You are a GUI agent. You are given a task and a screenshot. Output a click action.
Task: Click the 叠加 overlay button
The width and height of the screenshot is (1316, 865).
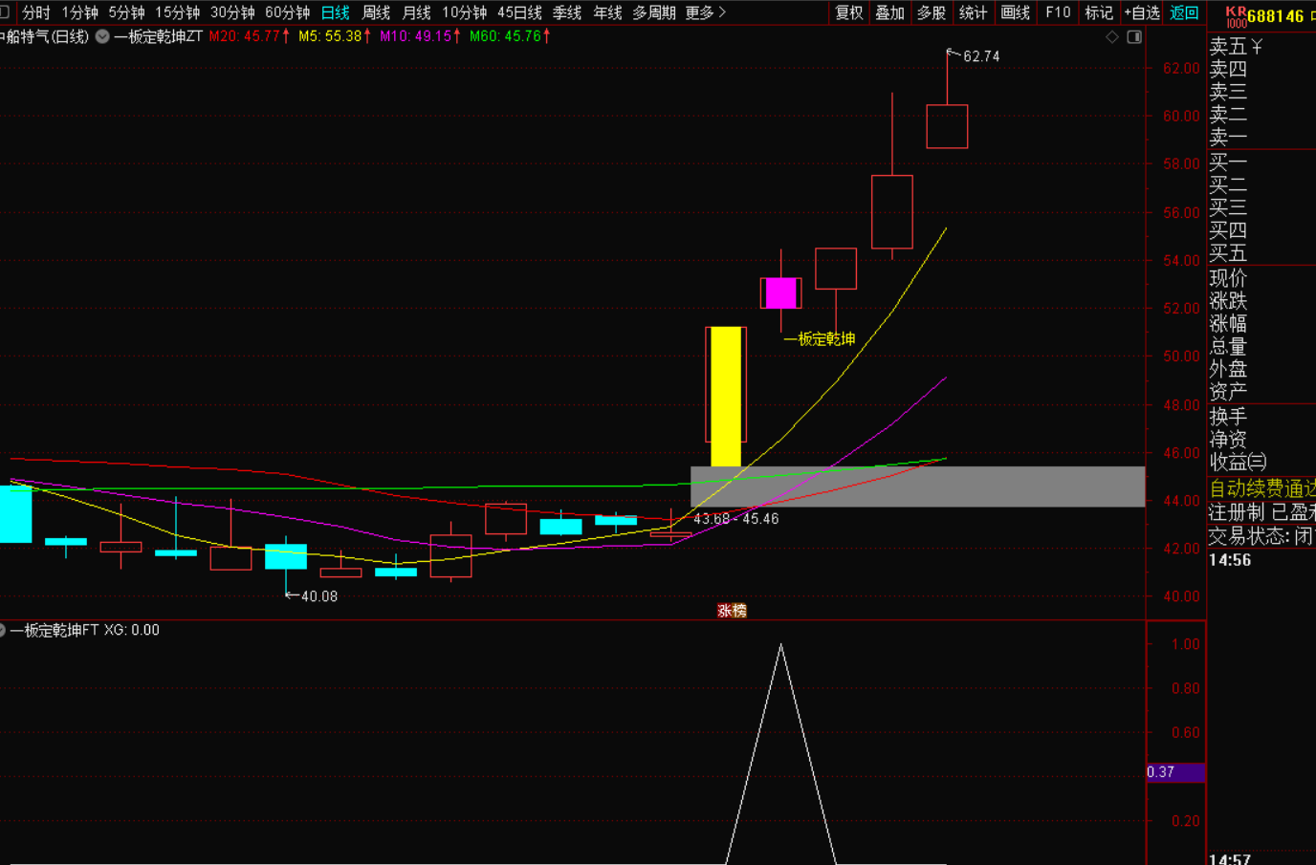pos(889,12)
